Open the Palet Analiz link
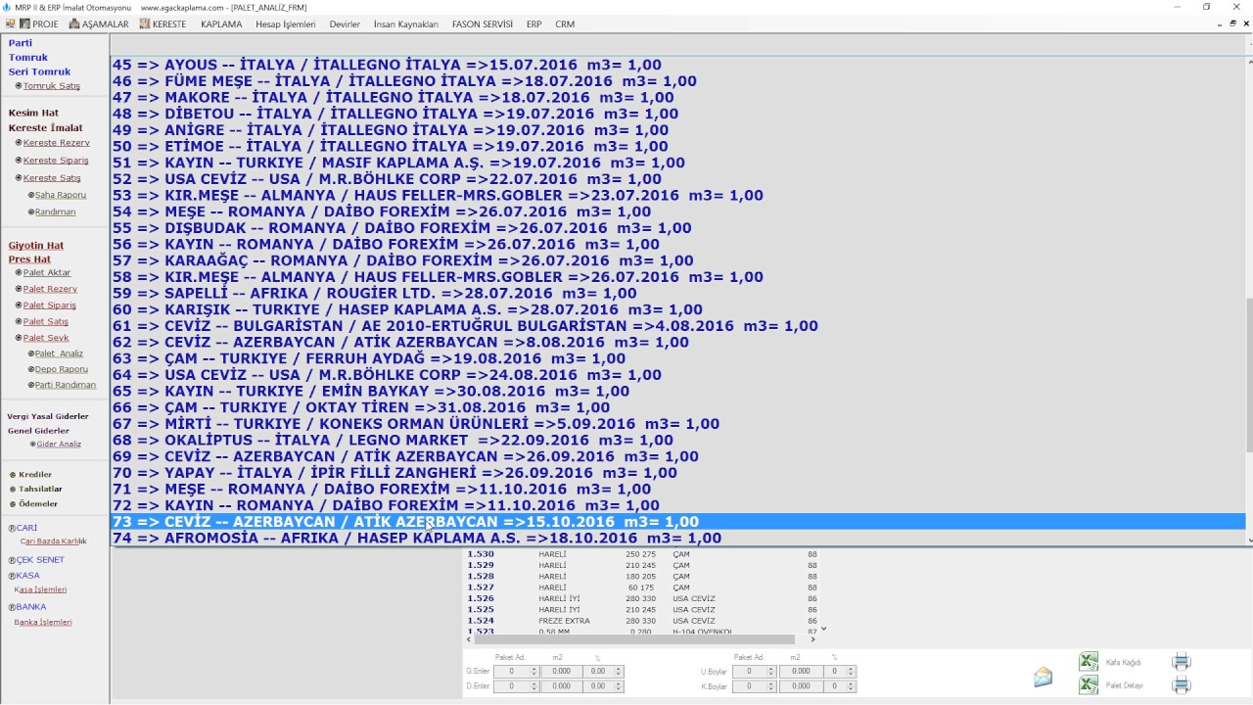1253x705 pixels. click(x=59, y=353)
